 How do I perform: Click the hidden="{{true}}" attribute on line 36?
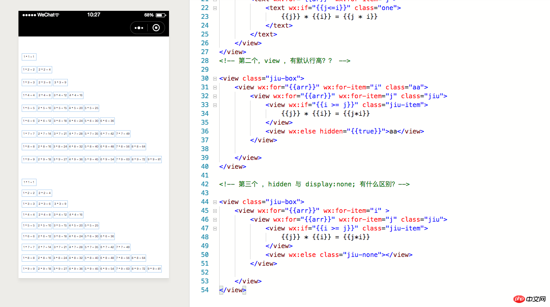pos(353,131)
